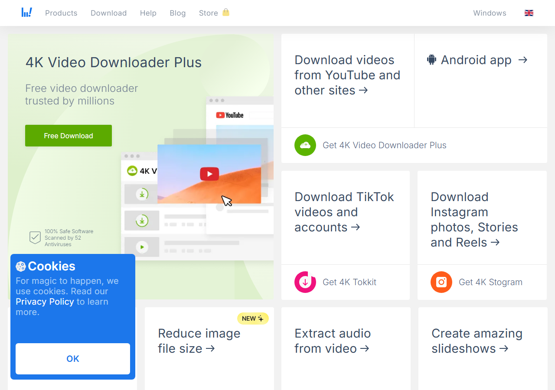
Task: Open Download Instagram photos, Stories and Reels
Action: [474, 220]
